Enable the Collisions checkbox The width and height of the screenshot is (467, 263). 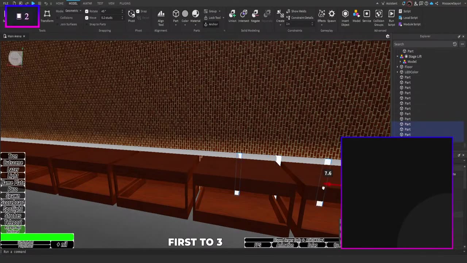[58, 18]
